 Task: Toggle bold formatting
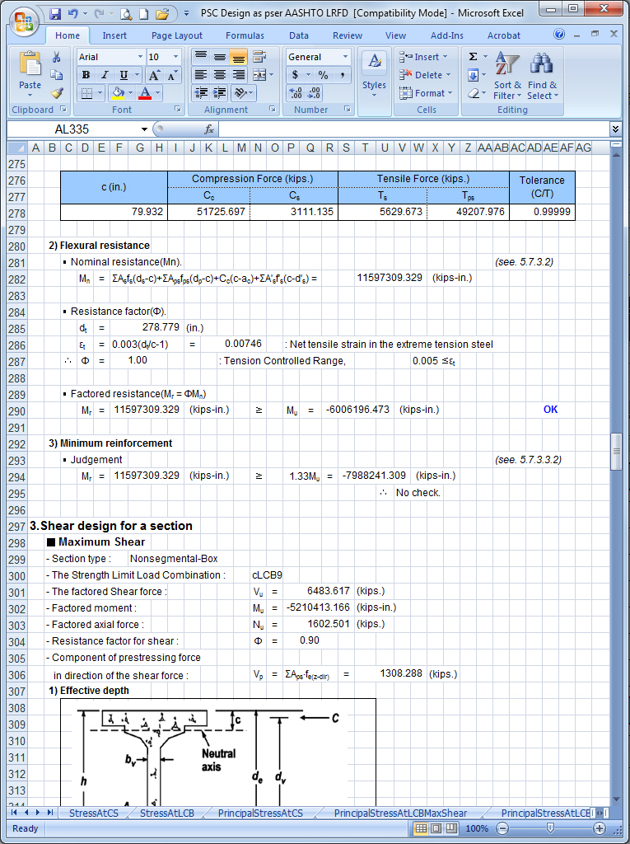[x=85, y=75]
